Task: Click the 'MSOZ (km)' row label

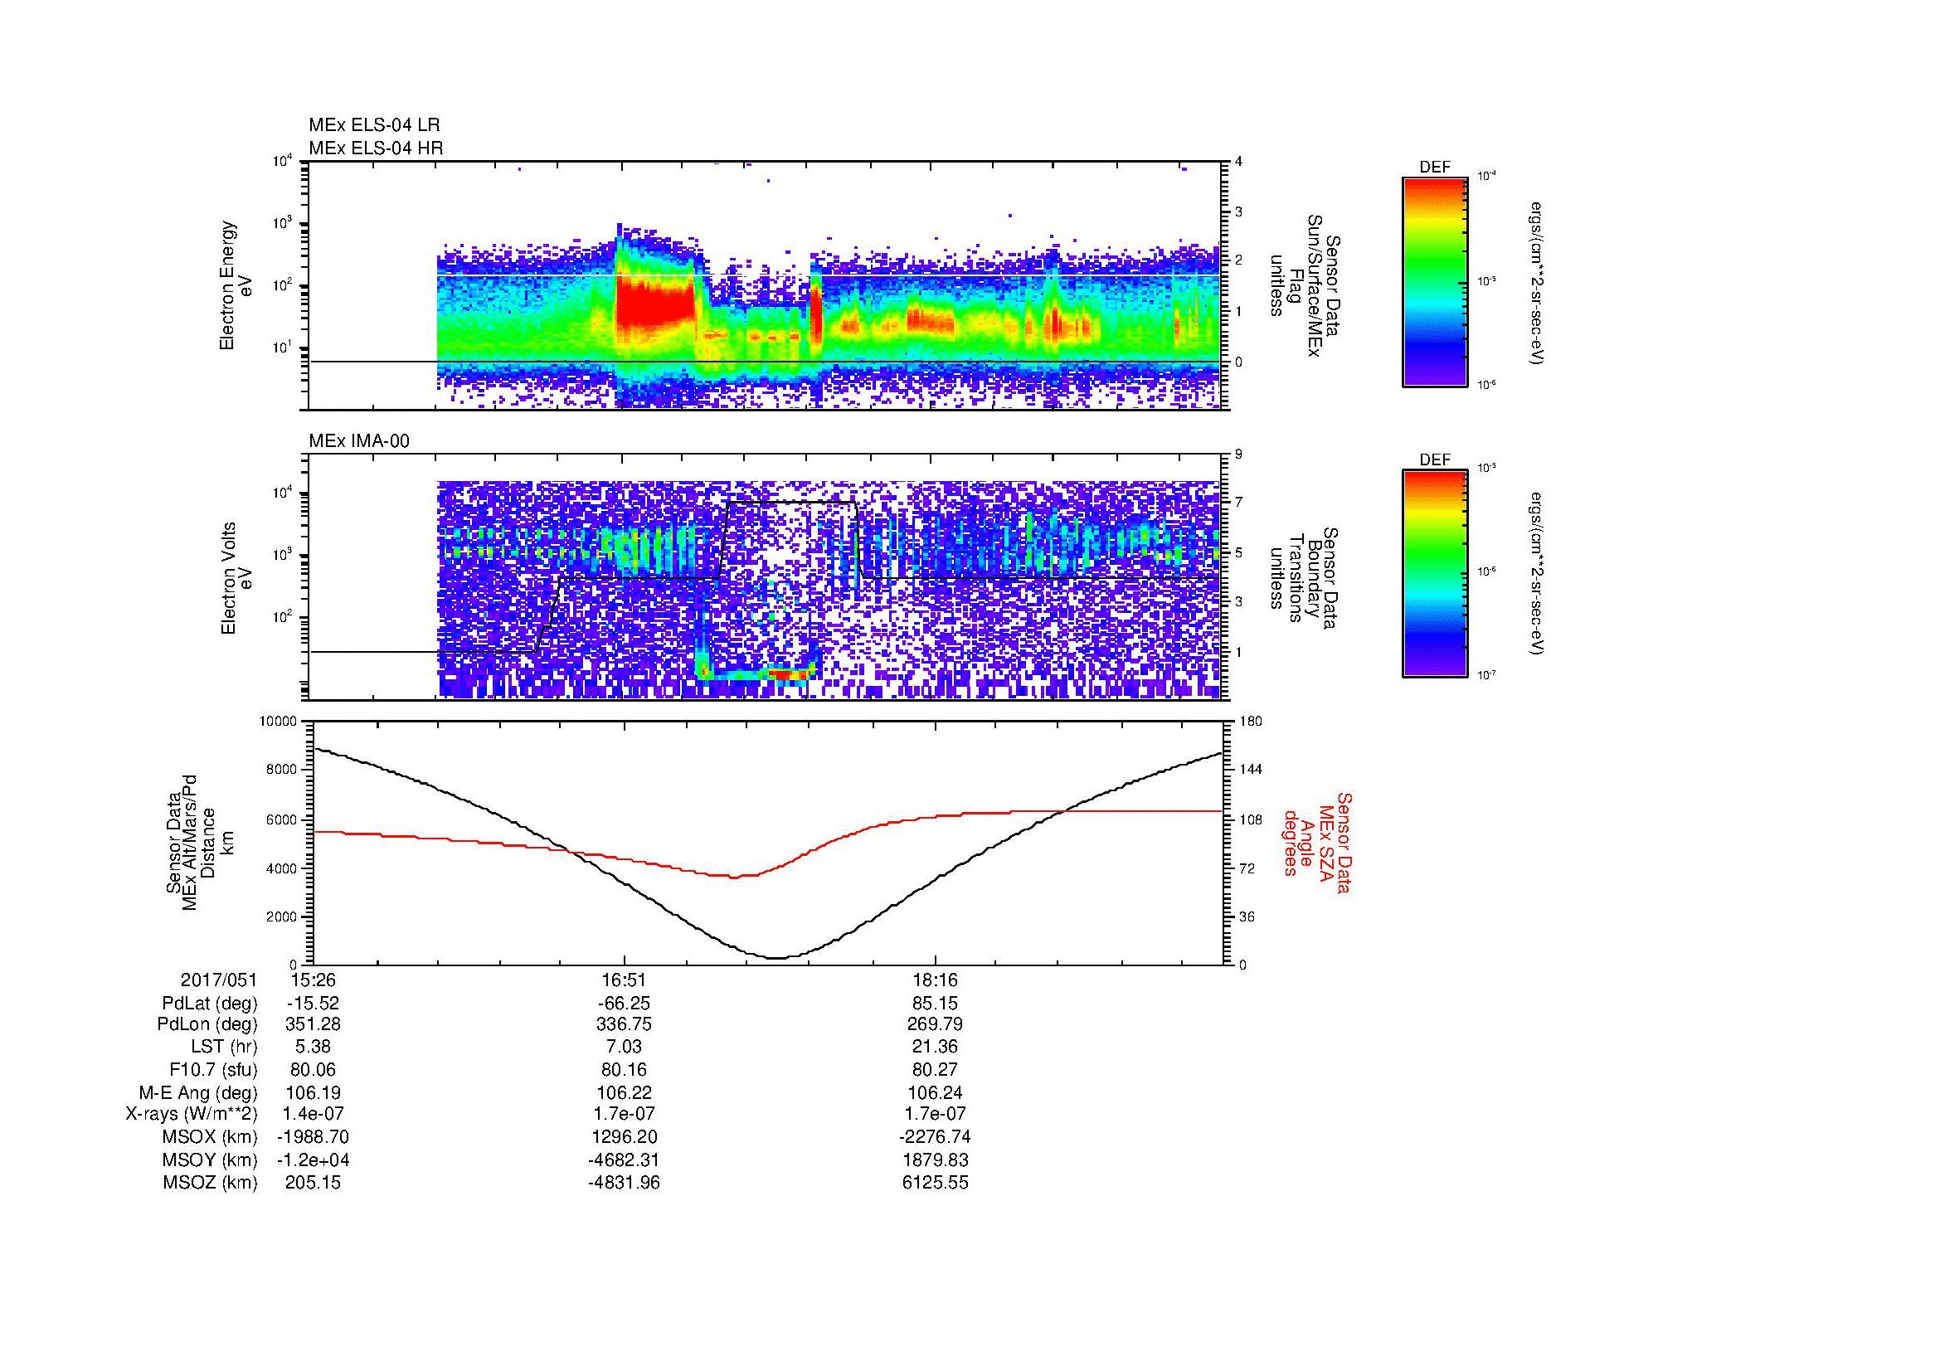Action: pos(210,1183)
